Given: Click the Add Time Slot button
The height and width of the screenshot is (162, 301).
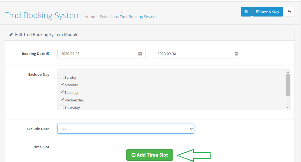Looking at the screenshot, I should (150, 155).
